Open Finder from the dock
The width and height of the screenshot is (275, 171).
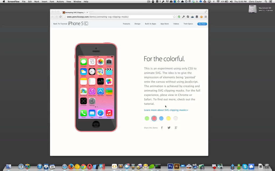(x=8, y=166)
